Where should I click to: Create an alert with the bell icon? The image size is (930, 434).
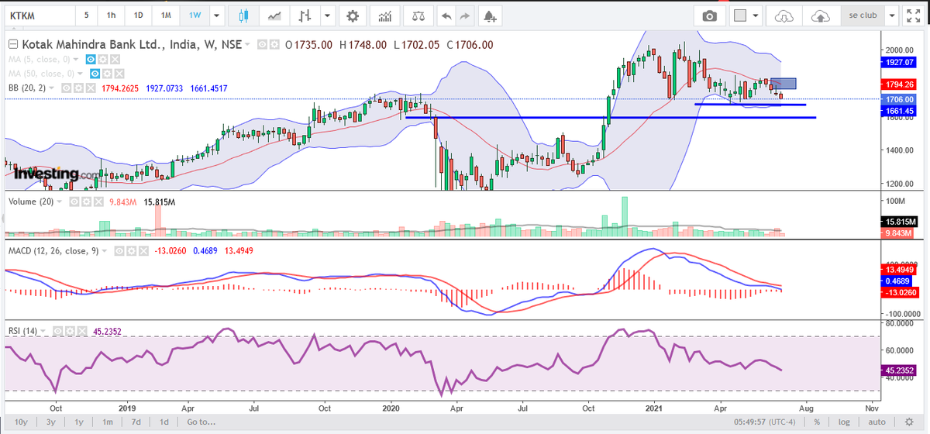tap(489, 15)
